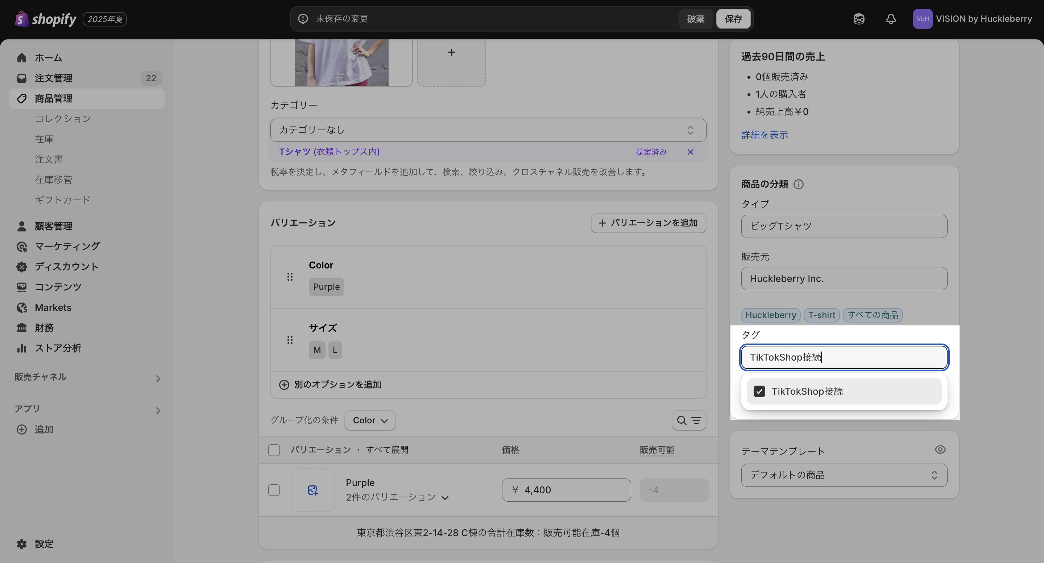This screenshot has width=1044, height=563.
Task: Open the Color grouping dropdown
Action: click(370, 421)
